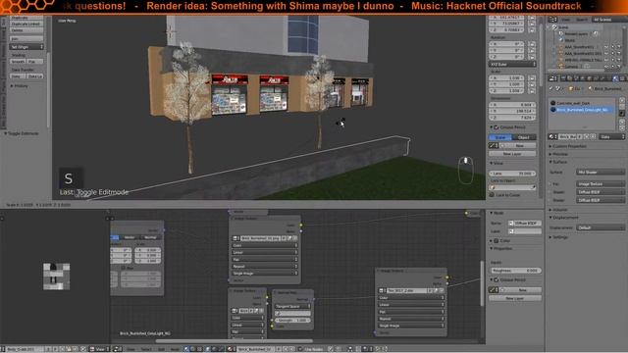The image size is (628, 353).
Task: Select shader node tree type icon
Action: pos(185,349)
